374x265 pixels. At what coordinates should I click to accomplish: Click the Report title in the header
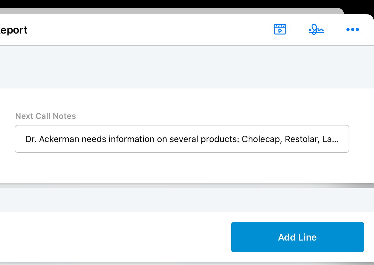click(14, 30)
